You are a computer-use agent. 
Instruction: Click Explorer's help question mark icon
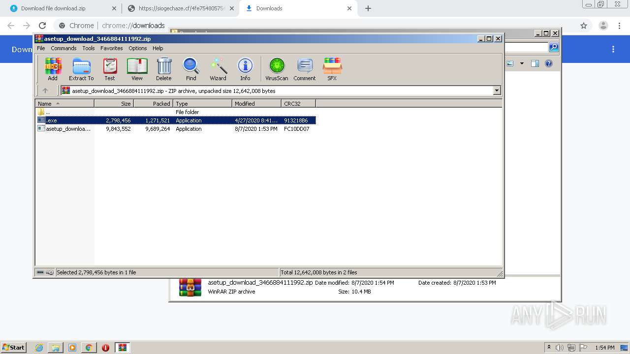pyautogui.click(x=549, y=63)
